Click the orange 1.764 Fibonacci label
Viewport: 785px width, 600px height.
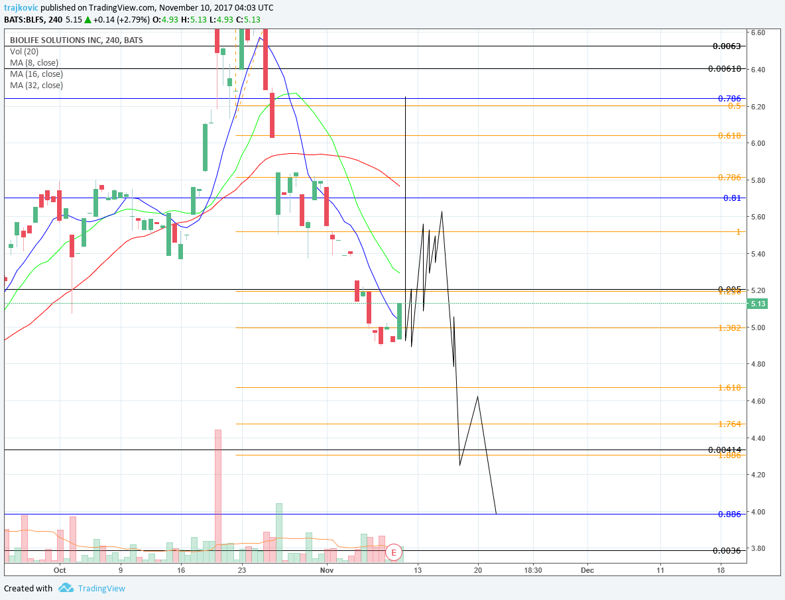[x=729, y=424]
